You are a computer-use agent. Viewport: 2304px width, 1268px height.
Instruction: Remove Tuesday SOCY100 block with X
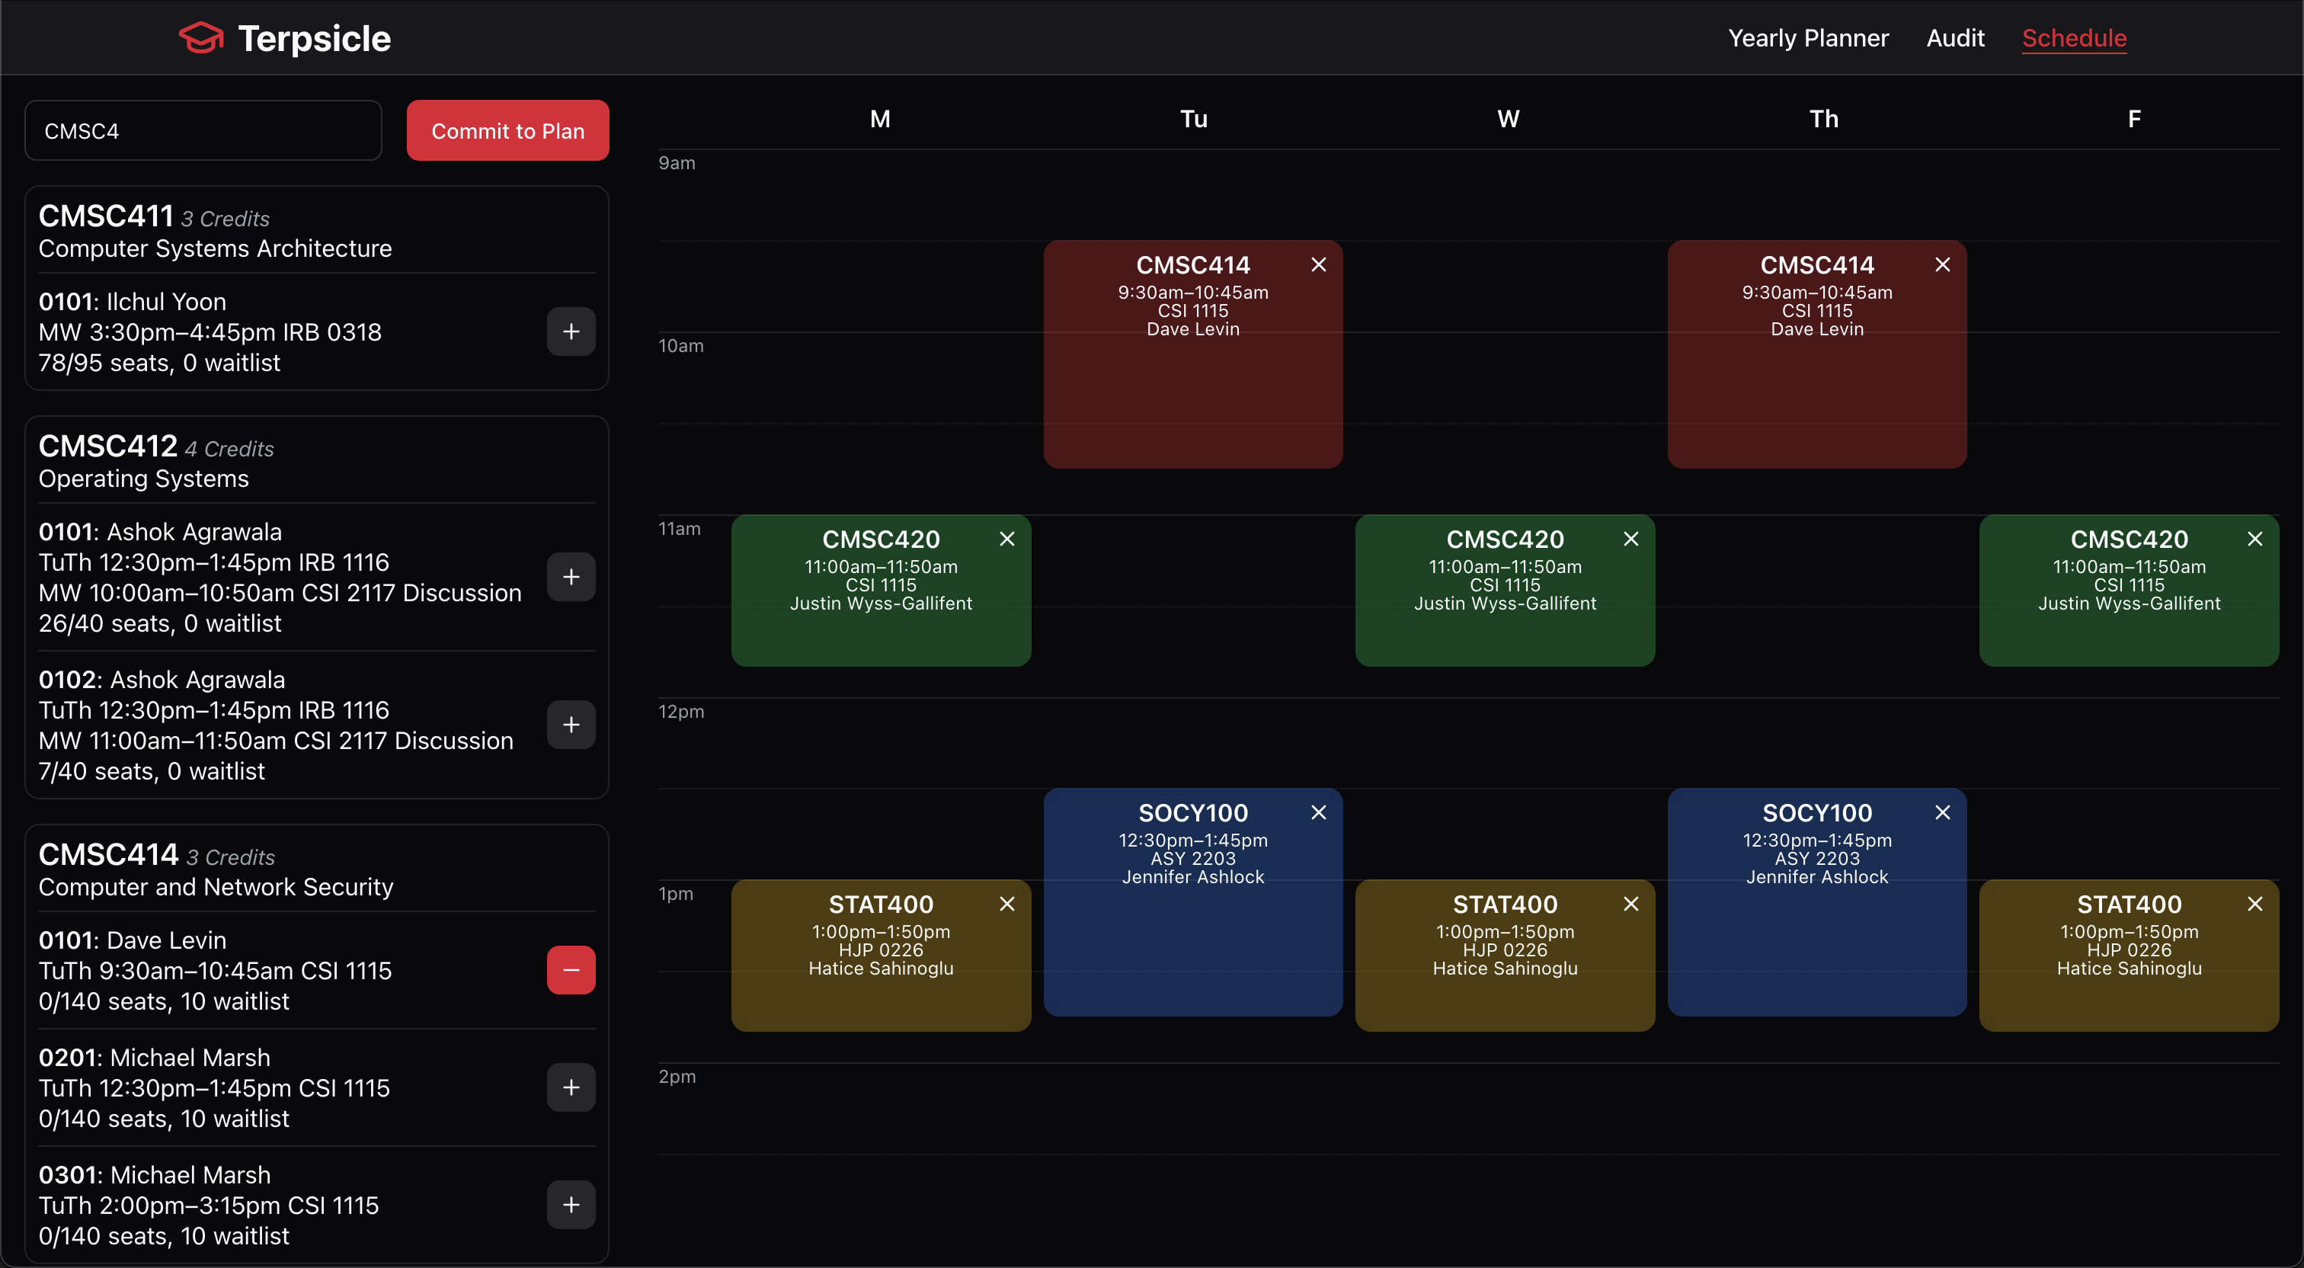click(1318, 812)
